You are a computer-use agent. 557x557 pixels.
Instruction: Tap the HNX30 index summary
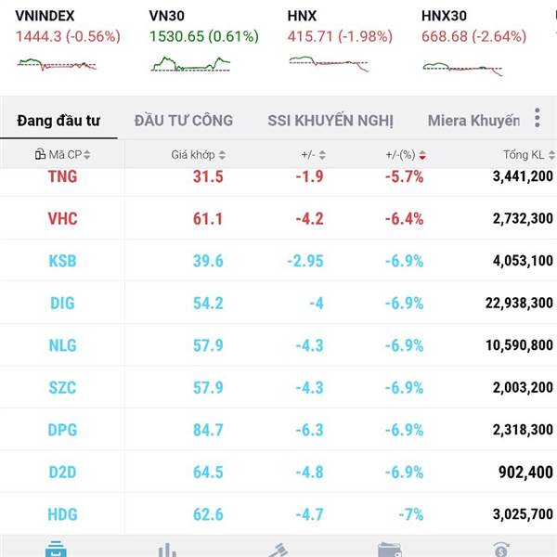[473, 28]
